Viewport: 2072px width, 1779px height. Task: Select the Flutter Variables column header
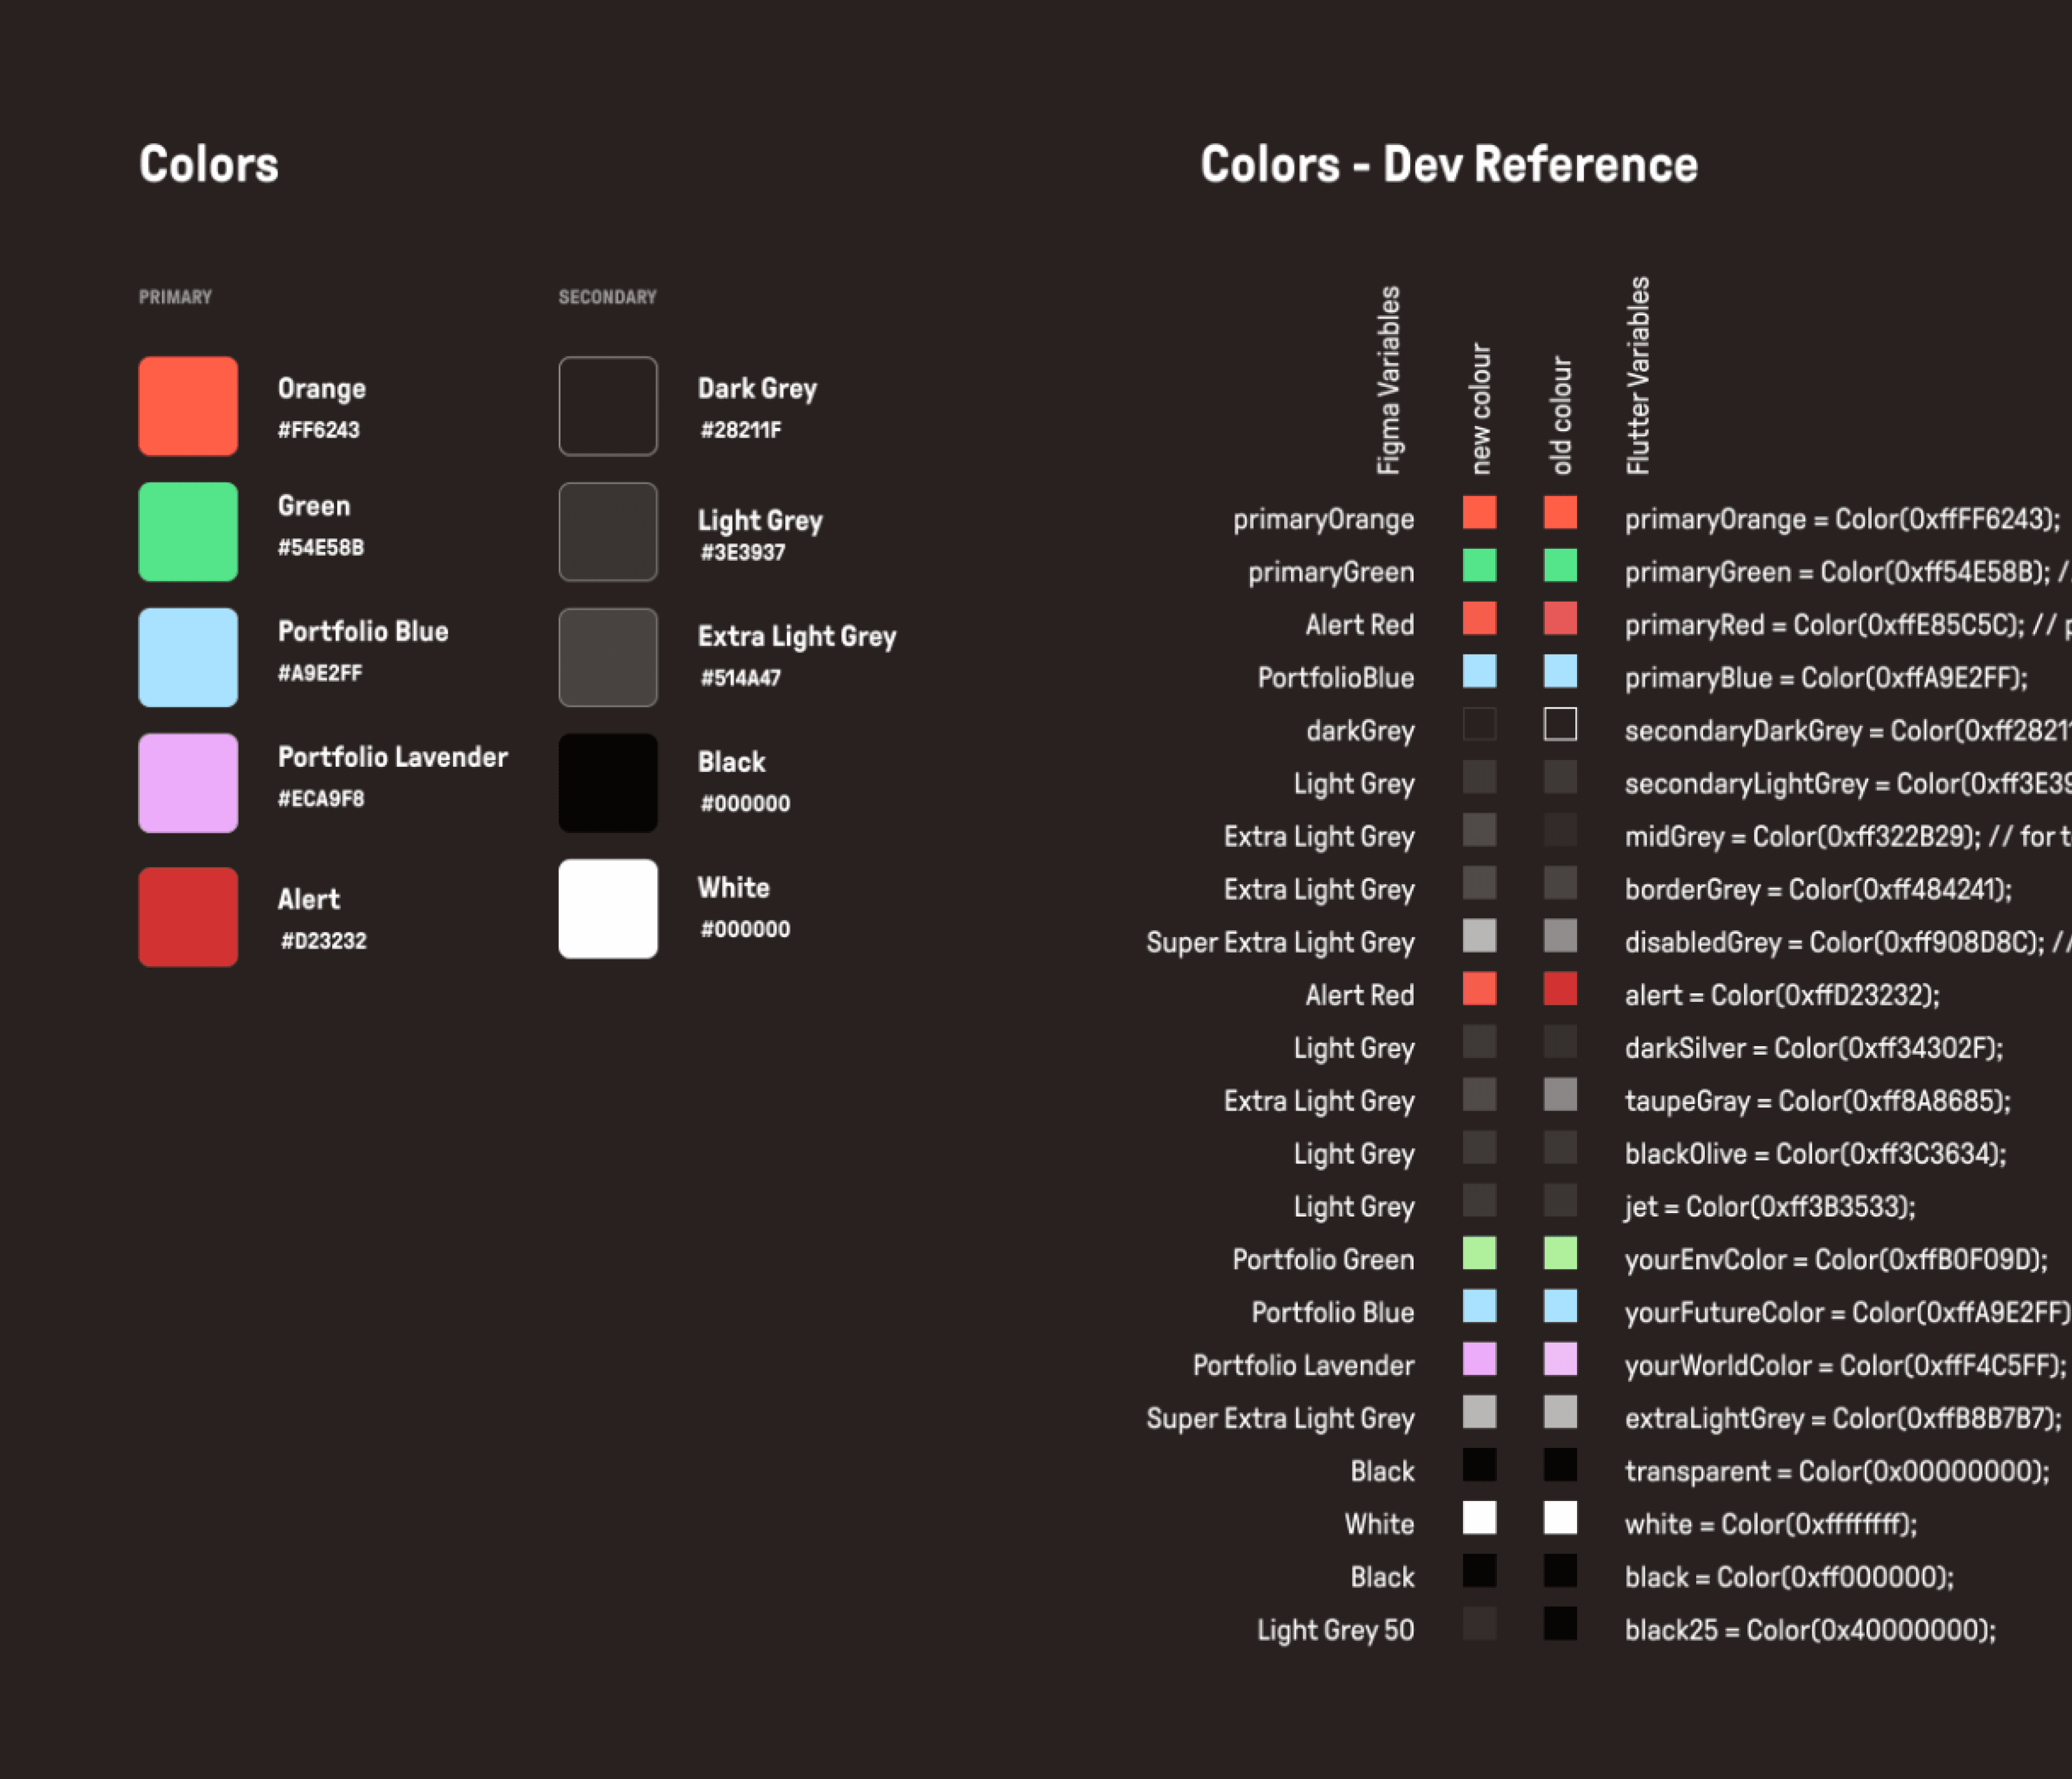1637,375
